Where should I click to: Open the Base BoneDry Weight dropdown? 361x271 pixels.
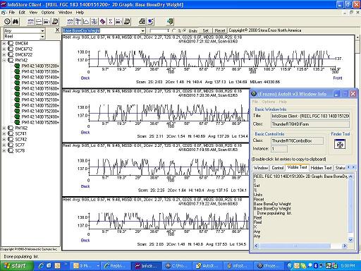coord(143,31)
